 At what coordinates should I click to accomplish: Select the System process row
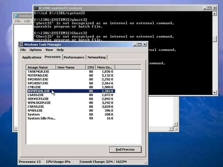pyautogui.click(x=71, y=114)
